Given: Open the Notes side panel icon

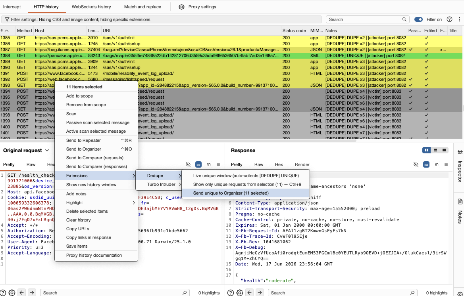Looking at the screenshot, I should tap(460, 202).
